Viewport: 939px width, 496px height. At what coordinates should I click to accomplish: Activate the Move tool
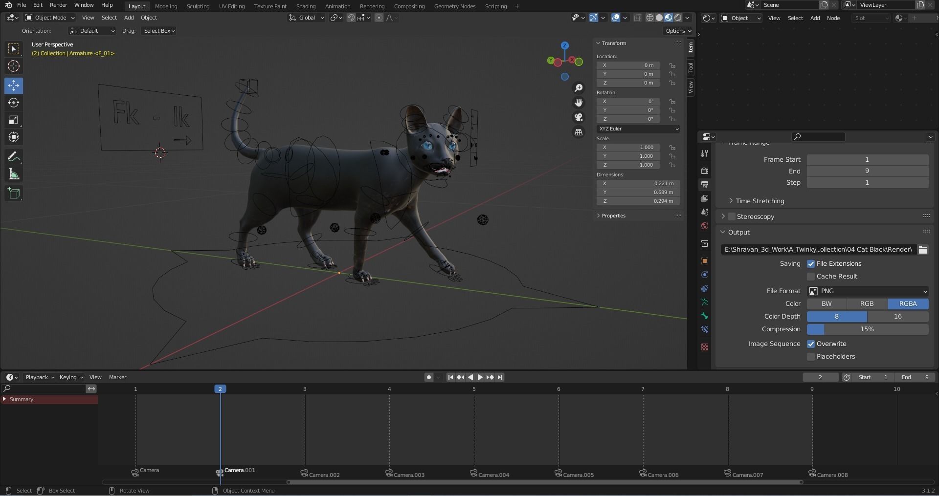point(14,86)
